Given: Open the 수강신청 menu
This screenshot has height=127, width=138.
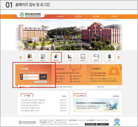Looking at the screenshot, I should (78, 16).
